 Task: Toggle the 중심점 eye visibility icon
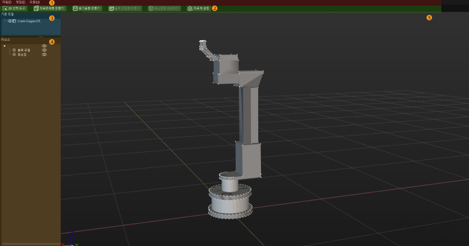(x=45, y=54)
